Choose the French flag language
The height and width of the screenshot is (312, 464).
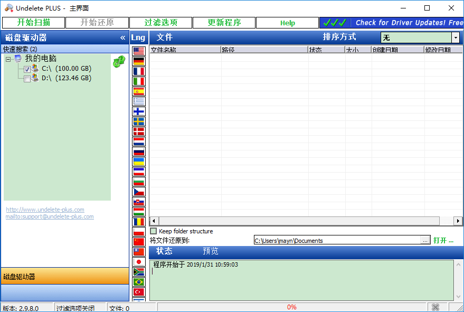tap(139, 71)
